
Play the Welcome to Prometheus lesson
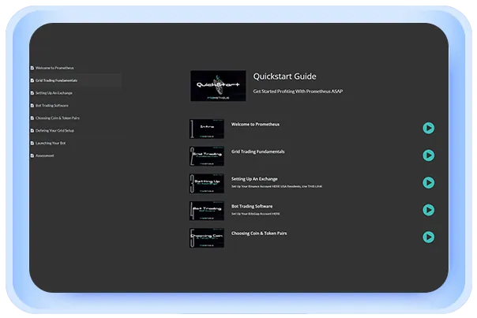point(428,128)
